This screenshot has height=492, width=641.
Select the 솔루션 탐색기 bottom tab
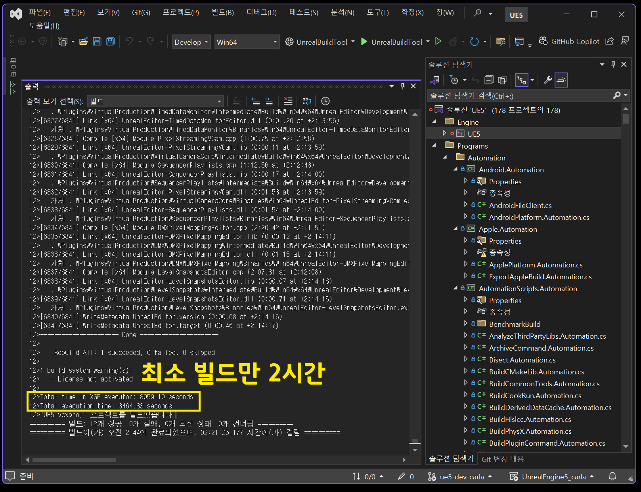coord(451,458)
